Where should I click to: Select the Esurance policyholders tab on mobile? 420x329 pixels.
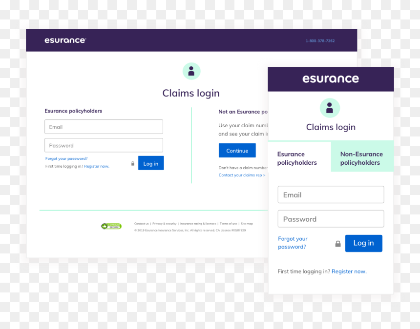(x=299, y=156)
